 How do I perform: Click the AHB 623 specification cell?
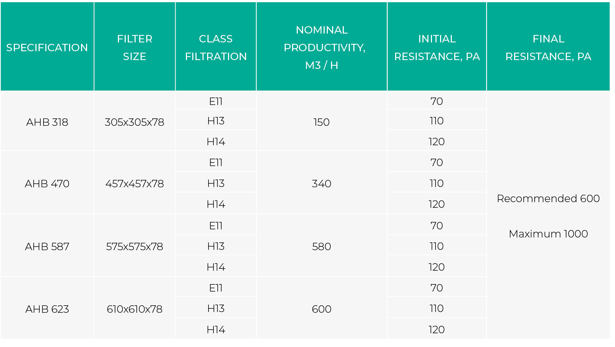pyautogui.click(x=47, y=309)
